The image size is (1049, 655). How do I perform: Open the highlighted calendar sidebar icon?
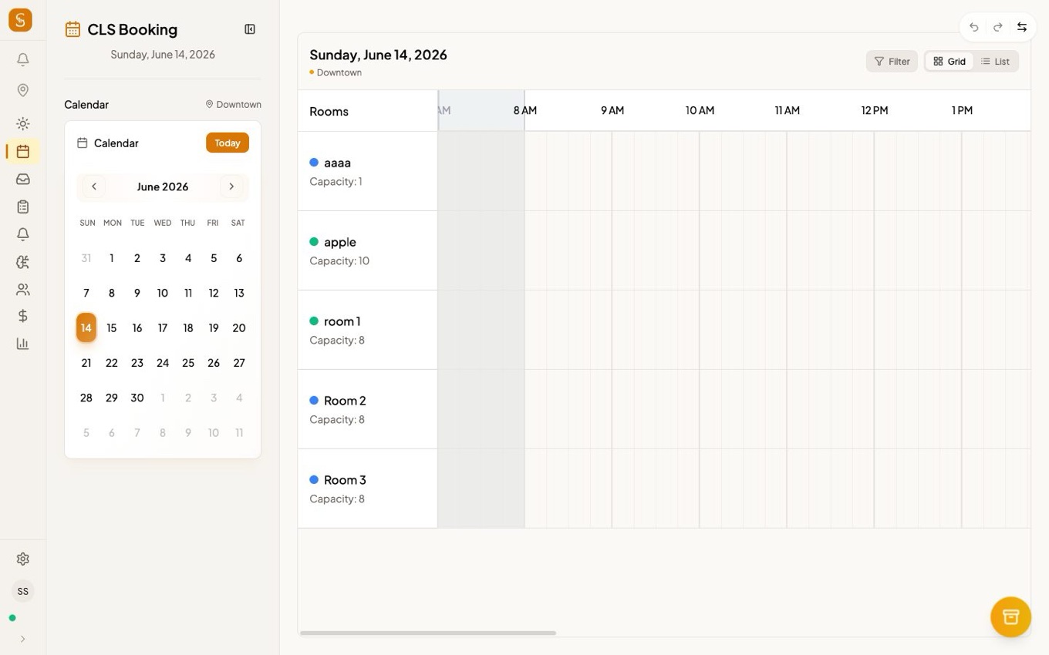(x=23, y=151)
